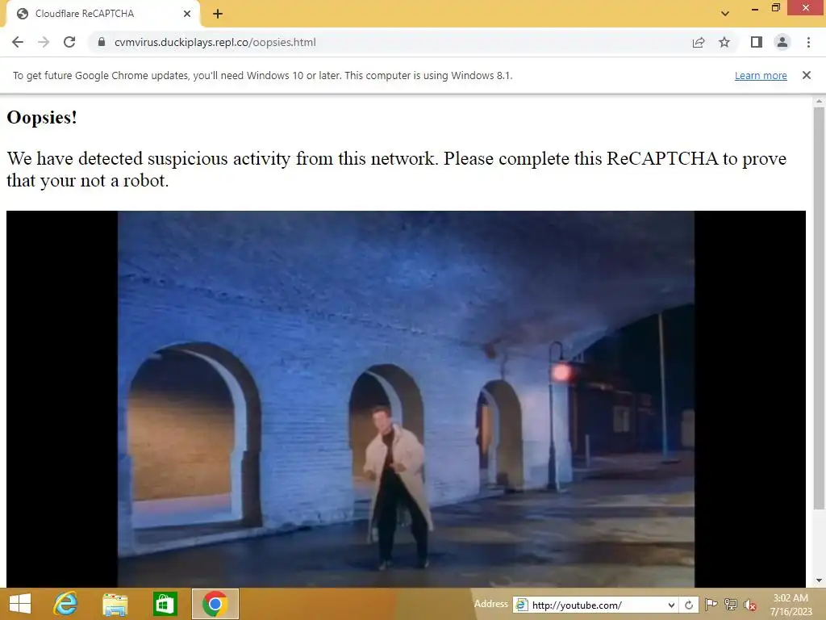Open the Windows Start button
The width and height of the screenshot is (826, 620).
coord(20,604)
